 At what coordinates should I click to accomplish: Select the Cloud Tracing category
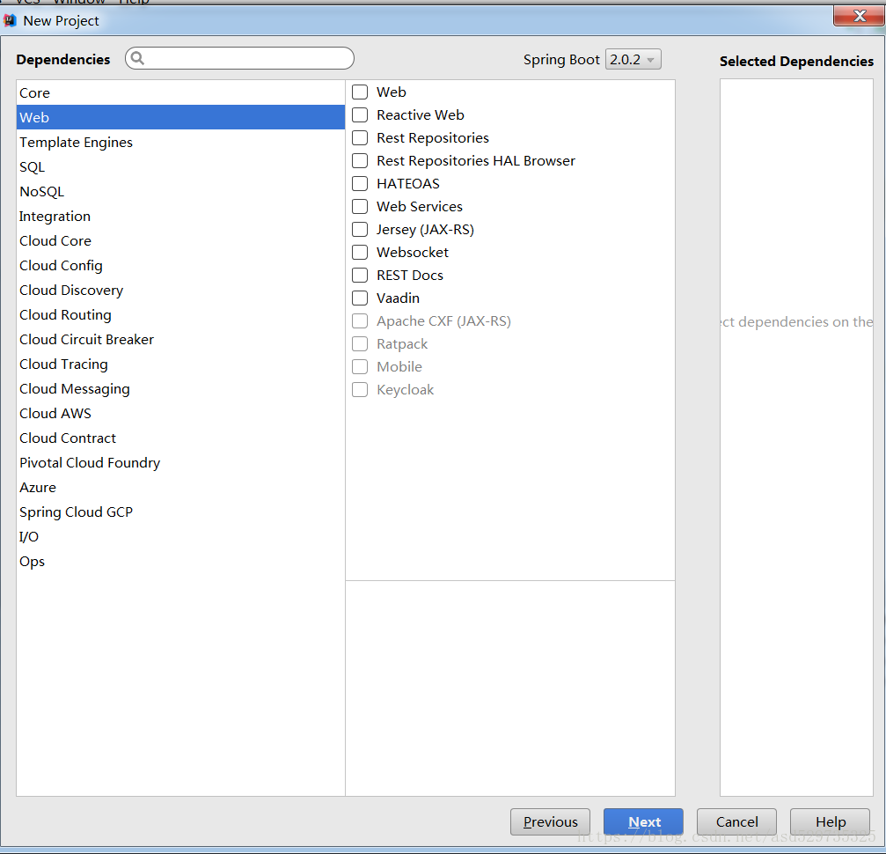180,364
